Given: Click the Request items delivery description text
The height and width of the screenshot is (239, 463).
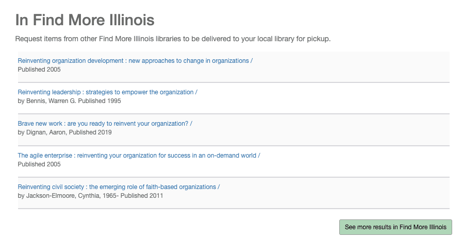Looking at the screenshot, I should (173, 39).
